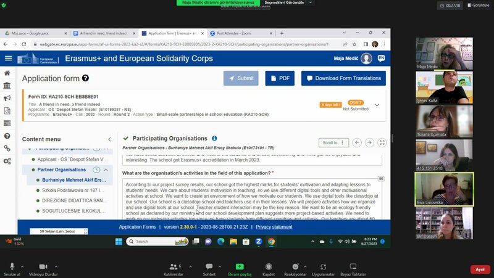
Task: Go to previous section arrow
Action: coord(357,142)
